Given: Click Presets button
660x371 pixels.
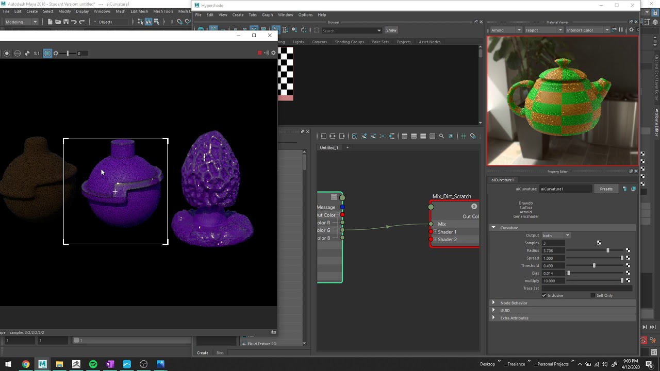Looking at the screenshot, I should point(606,189).
